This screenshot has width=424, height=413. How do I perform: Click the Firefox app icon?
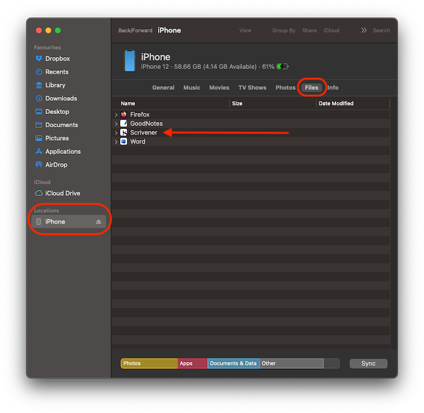[124, 114]
